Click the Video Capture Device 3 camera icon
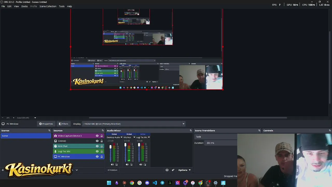 55,136
